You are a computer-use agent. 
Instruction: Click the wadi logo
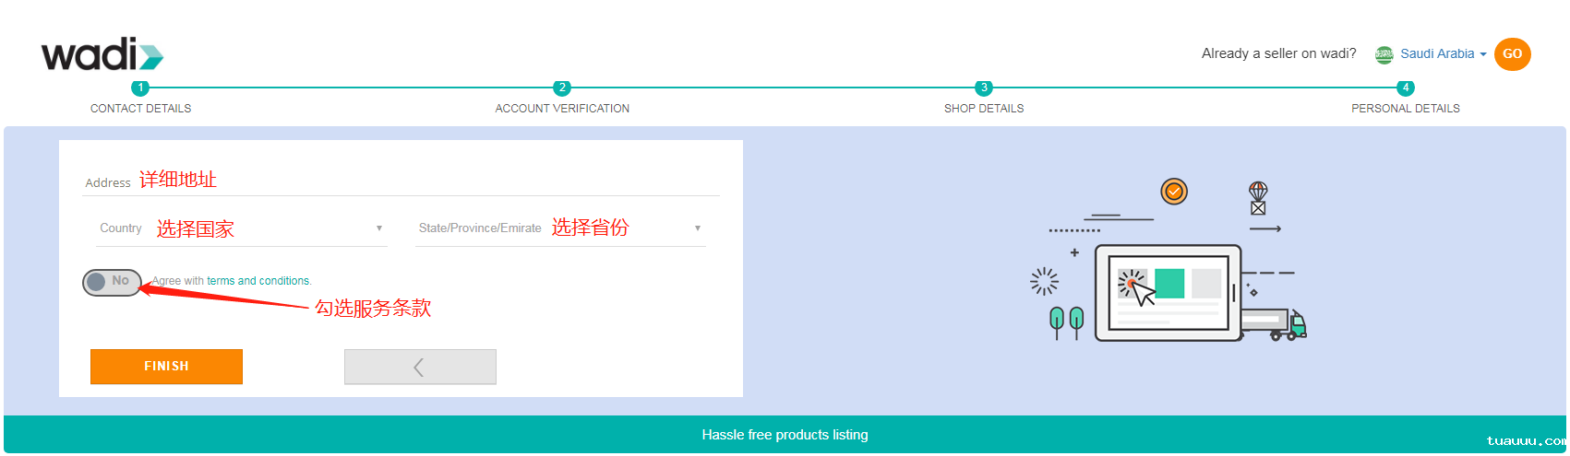[x=102, y=55]
